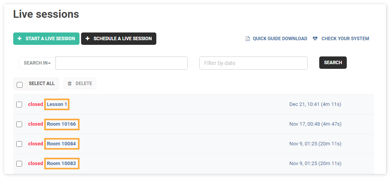
Task: Click the plus icon on Start a Live Session
Action: click(x=19, y=39)
